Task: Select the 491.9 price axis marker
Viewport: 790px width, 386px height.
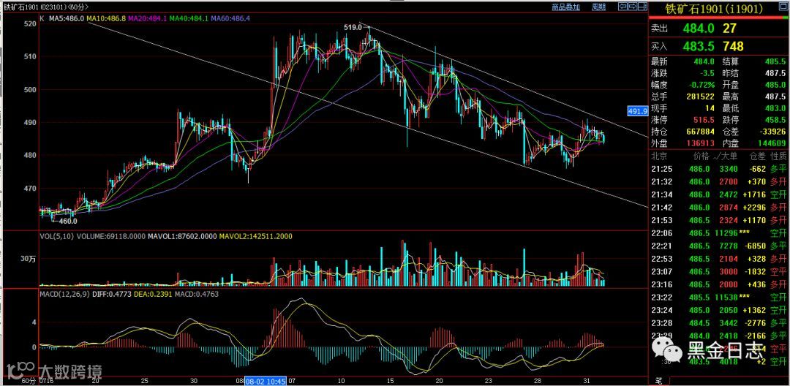Action: tap(637, 110)
